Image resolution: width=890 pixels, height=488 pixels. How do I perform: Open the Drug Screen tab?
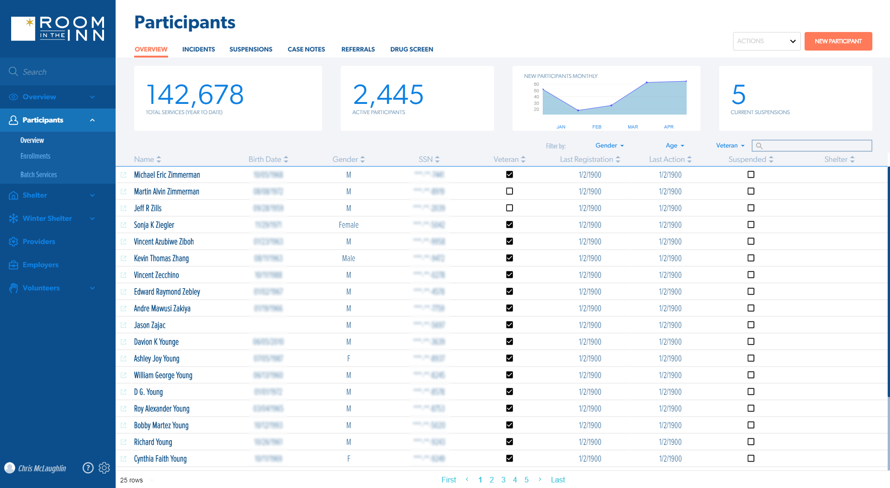(411, 49)
